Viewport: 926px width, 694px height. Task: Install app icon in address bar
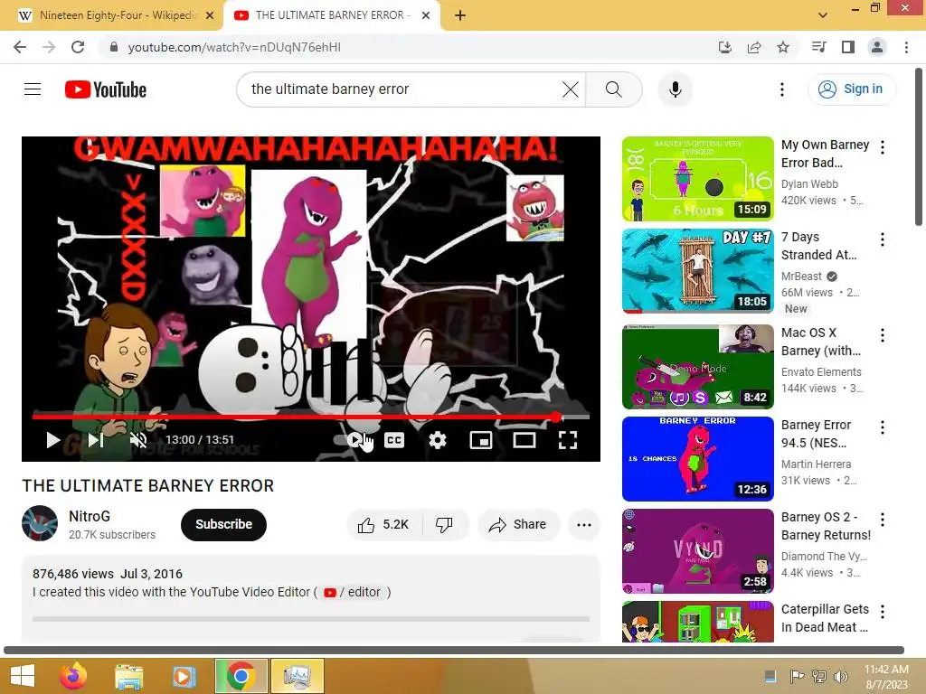point(724,47)
